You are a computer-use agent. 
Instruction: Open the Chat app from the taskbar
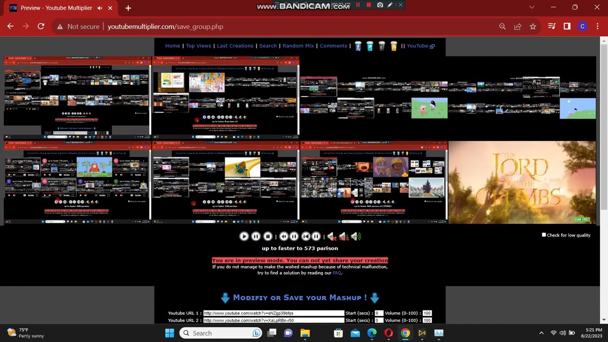click(288, 333)
